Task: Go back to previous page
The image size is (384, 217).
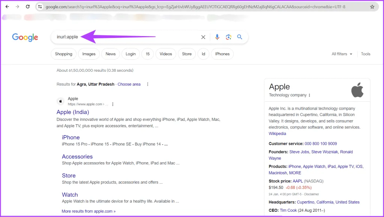Action: click(x=7, y=7)
